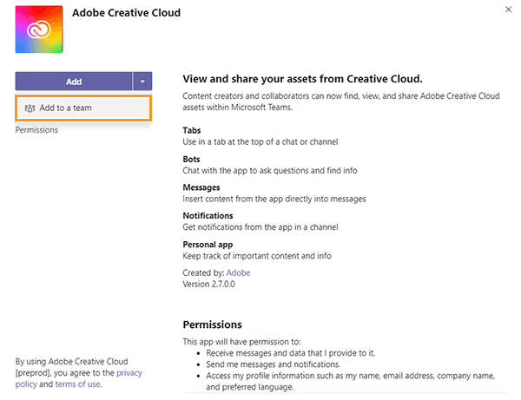
Task: Click the purple Add button
Action: (x=74, y=82)
